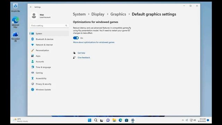Click the network and volume tray icons
This screenshot has width=222, height=125.
(x=193, y=120)
